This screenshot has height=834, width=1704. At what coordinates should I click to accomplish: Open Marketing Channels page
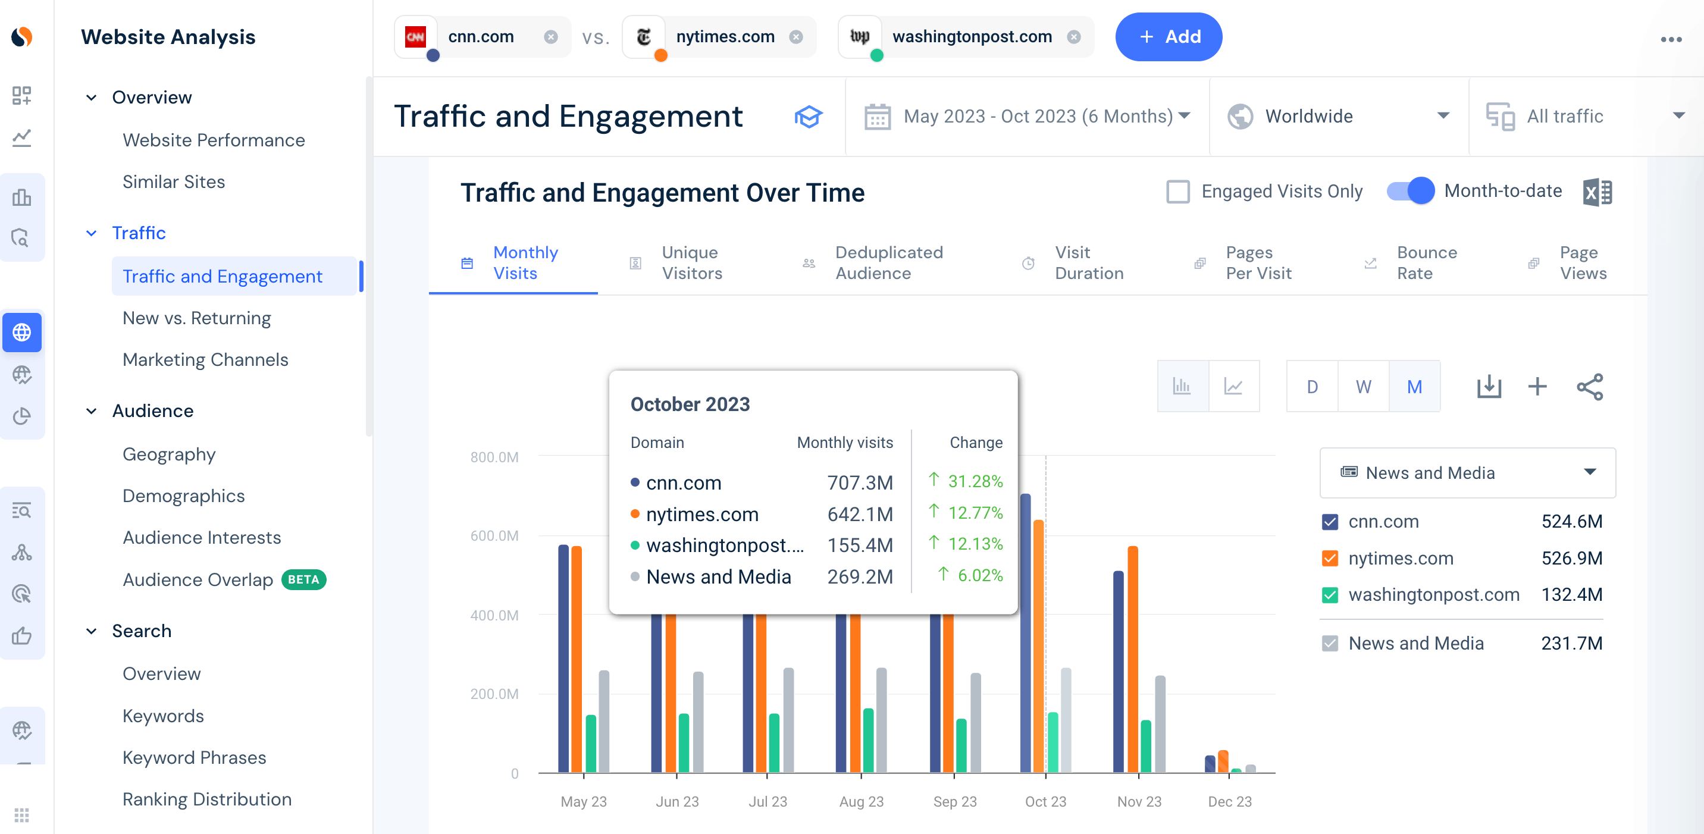click(x=205, y=360)
